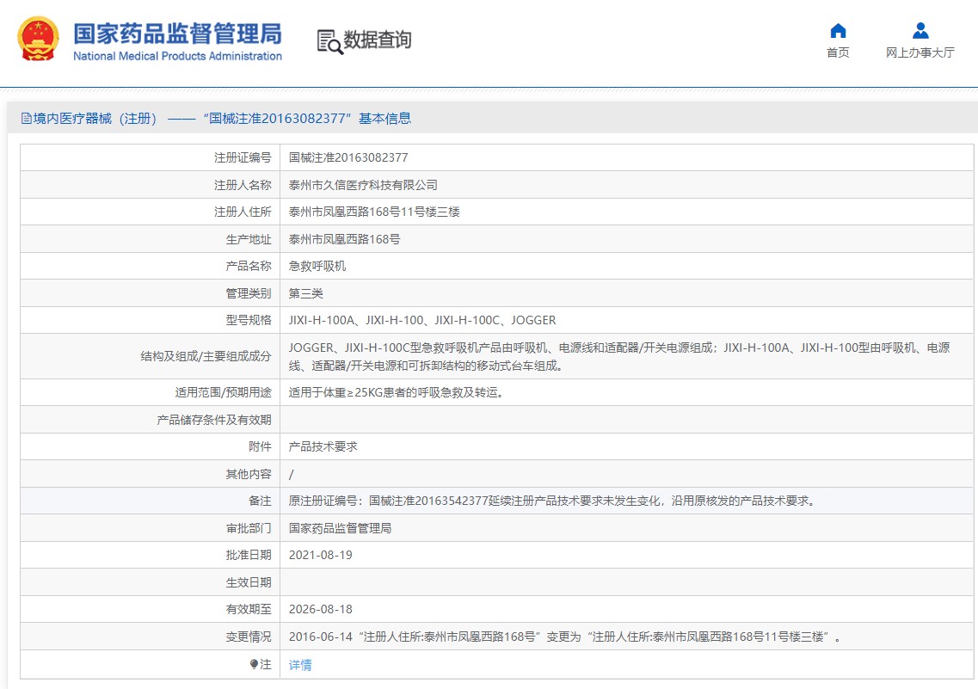Image resolution: width=978 pixels, height=689 pixels.
Task: Click the 数据查询 heading text
Action: 378,40
